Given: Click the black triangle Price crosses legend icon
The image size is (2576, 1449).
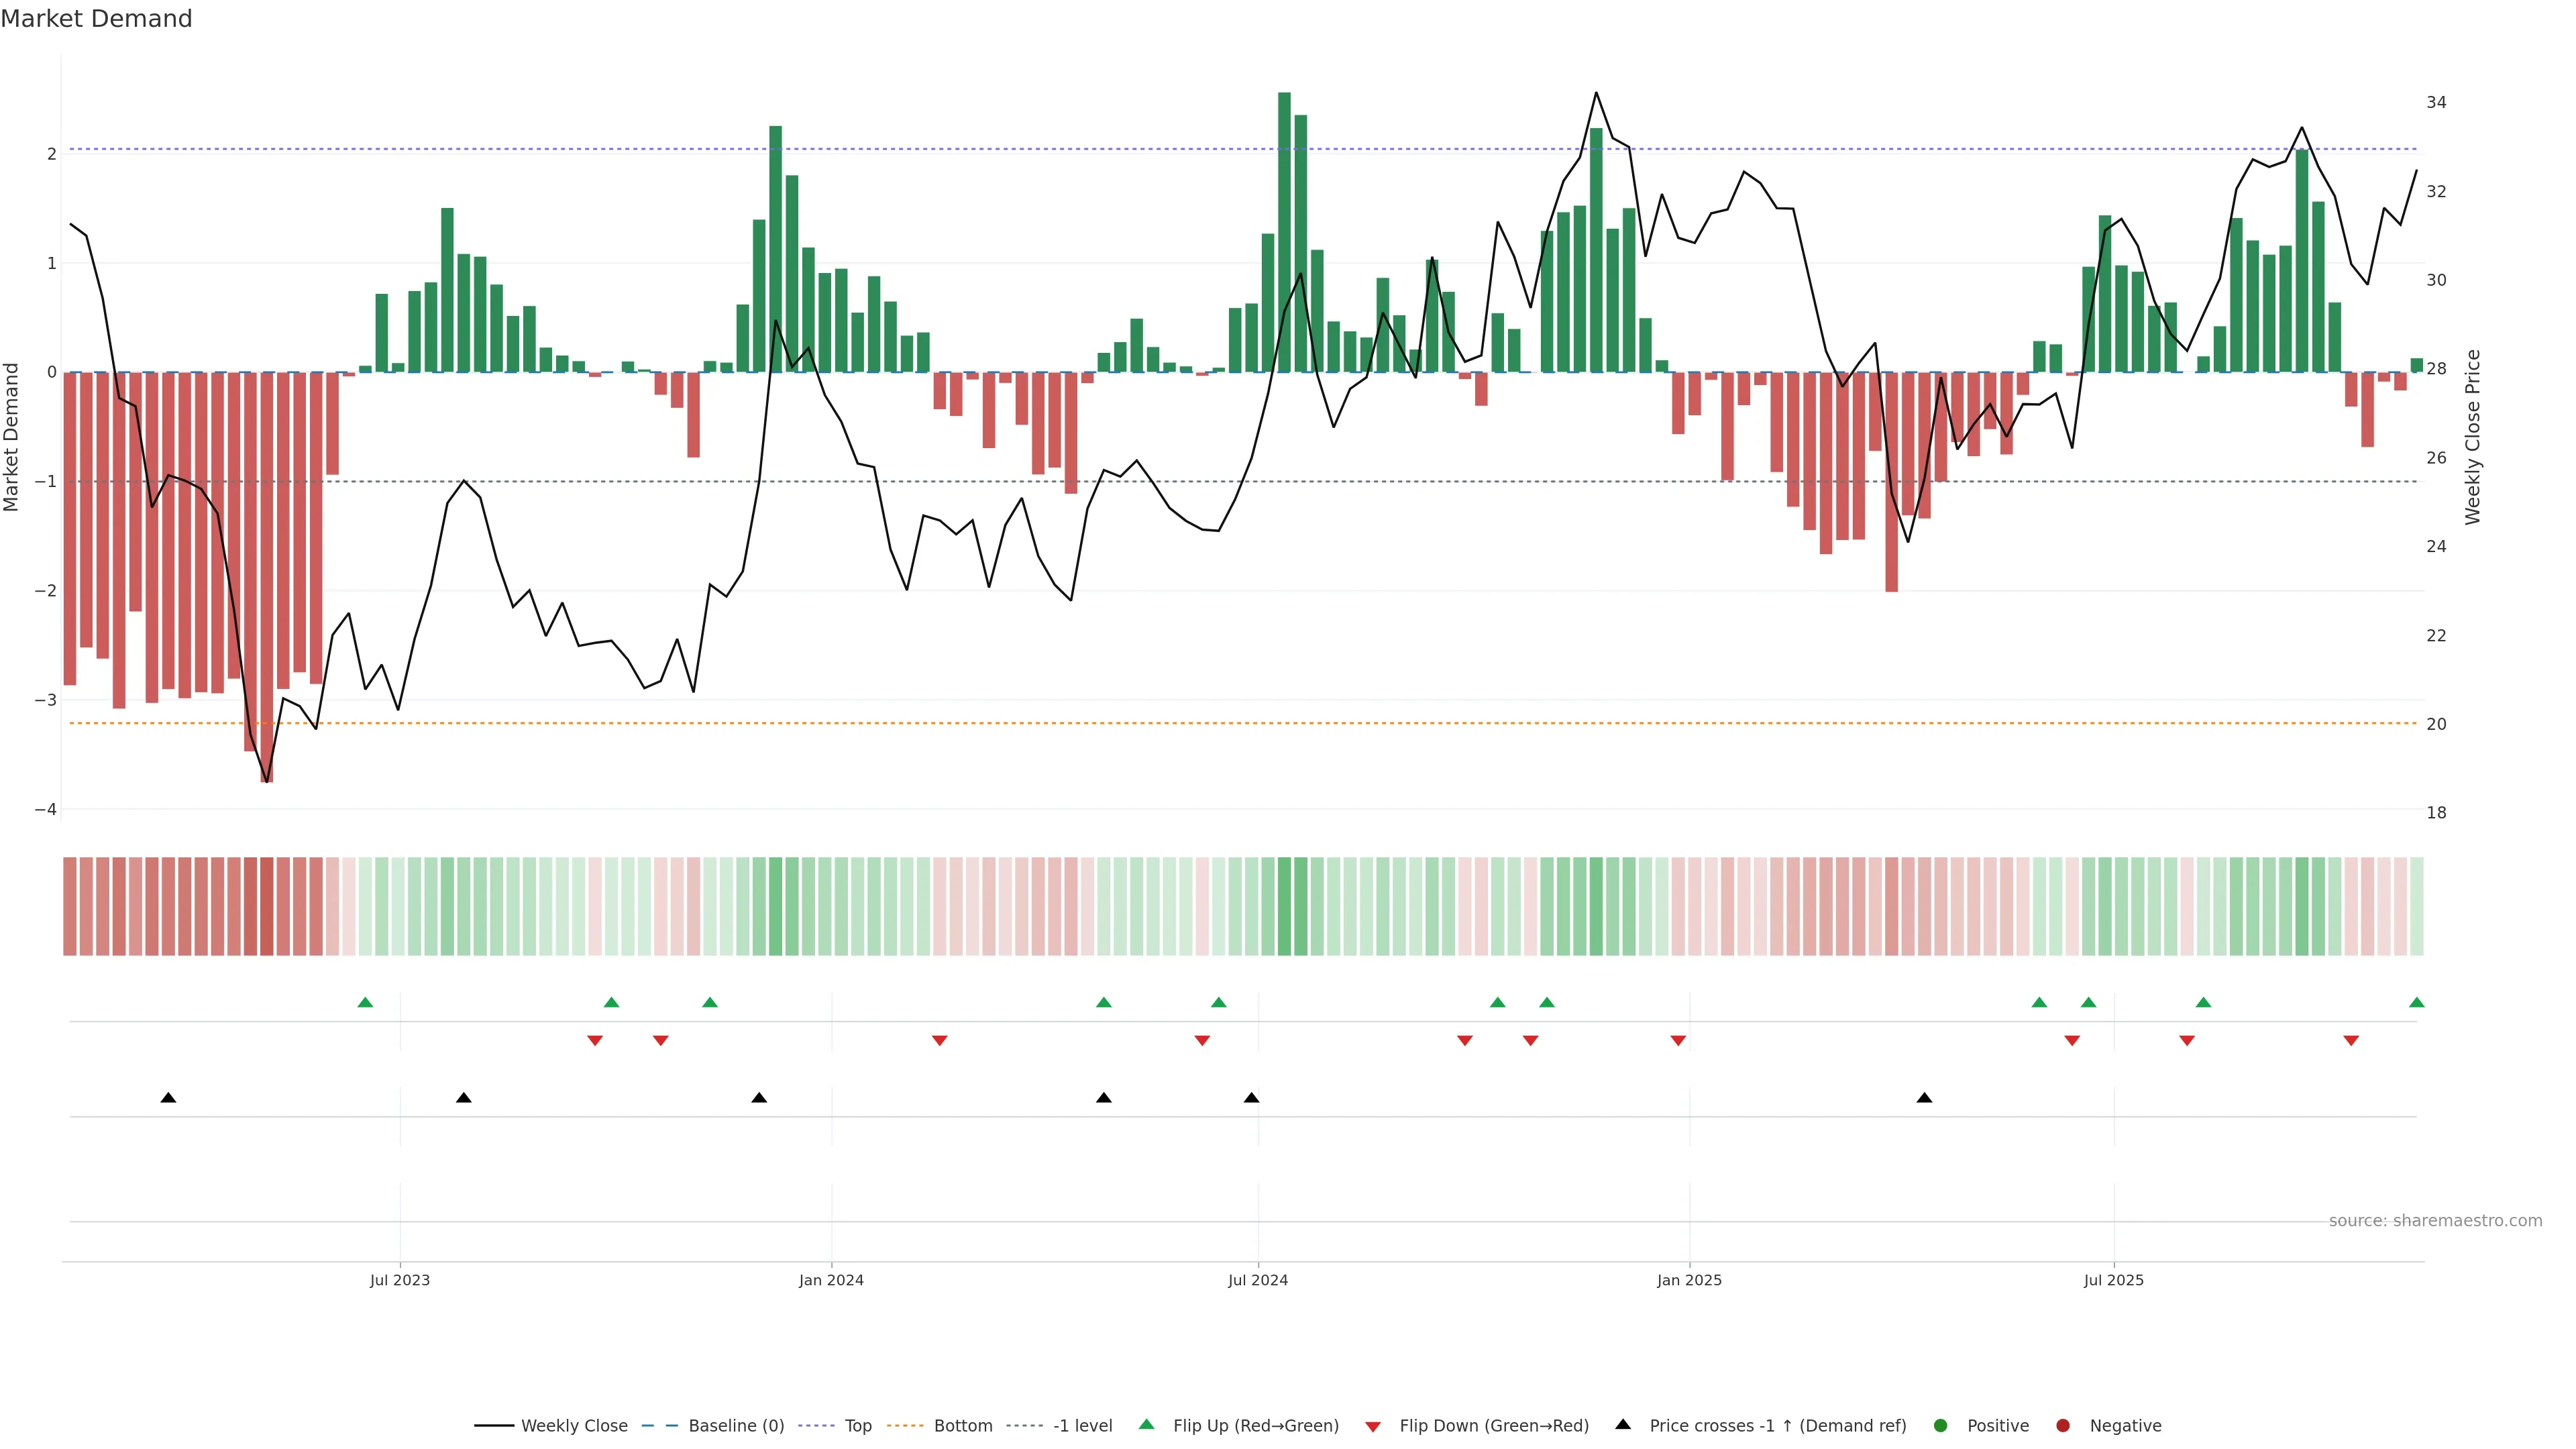Looking at the screenshot, I should pyautogui.click(x=1623, y=1424).
